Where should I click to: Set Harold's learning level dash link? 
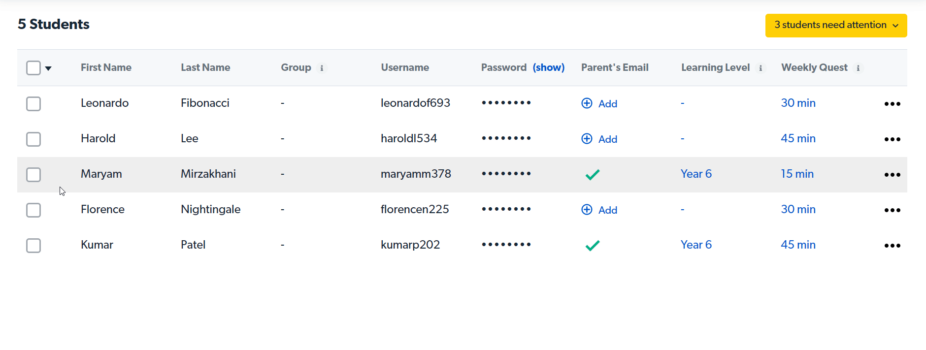tap(682, 139)
